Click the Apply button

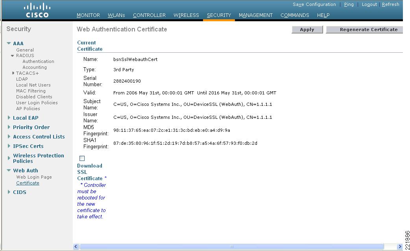coord(307,30)
